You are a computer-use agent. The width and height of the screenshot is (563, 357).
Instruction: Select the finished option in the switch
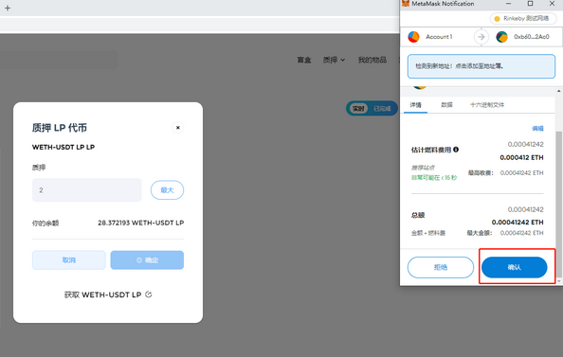382,108
